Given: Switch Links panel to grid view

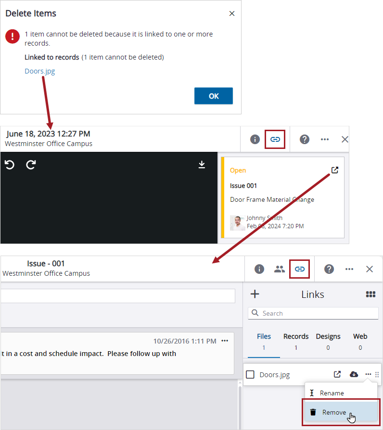Looking at the screenshot, I should pos(370,294).
